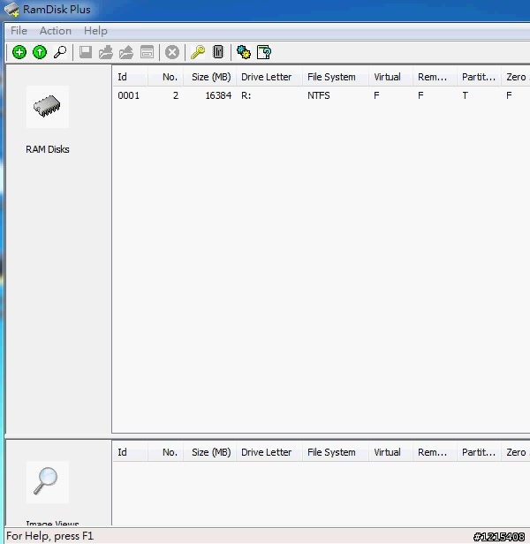This screenshot has width=530, height=544.
Task: Click the No. value 2 in first row
Action: point(176,95)
